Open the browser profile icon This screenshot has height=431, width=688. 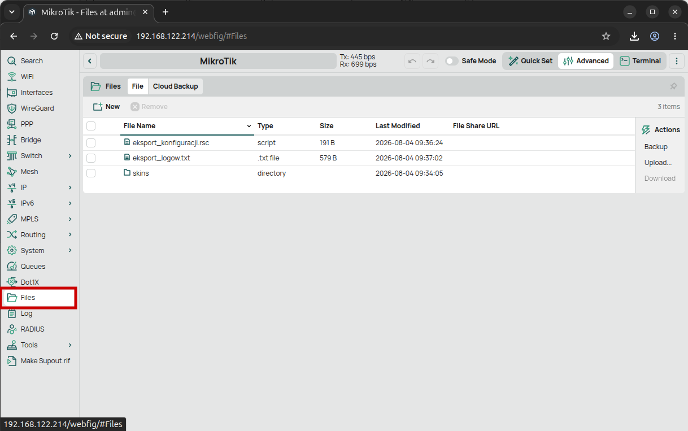(x=655, y=36)
